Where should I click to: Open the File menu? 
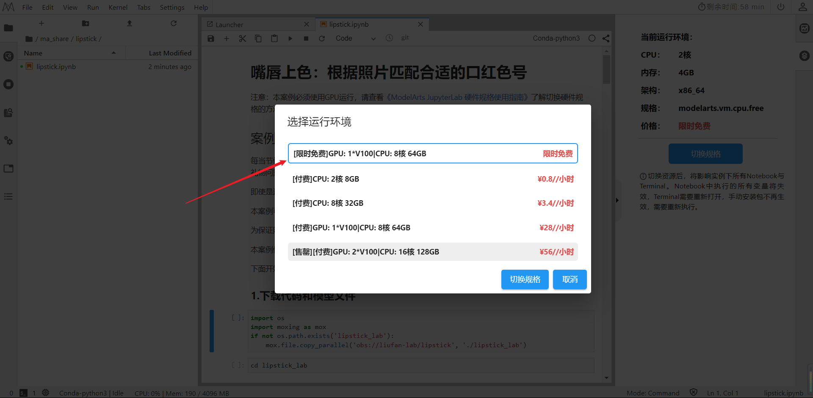(x=27, y=7)
